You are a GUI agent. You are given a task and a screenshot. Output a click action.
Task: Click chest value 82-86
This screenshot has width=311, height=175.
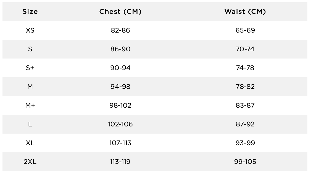(120, 30)
